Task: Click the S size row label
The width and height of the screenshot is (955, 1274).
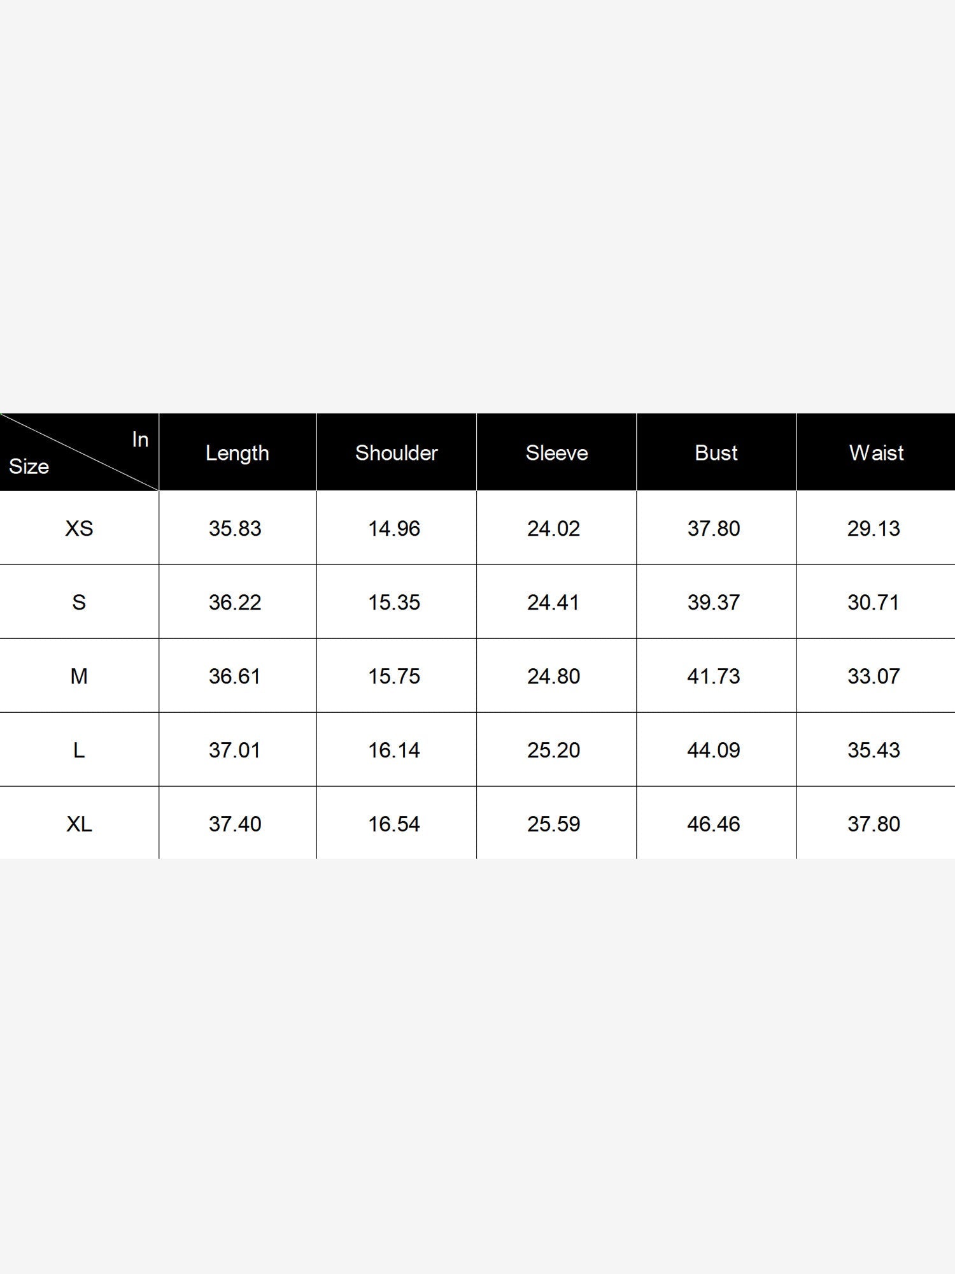Action: [x=79, y=602]
